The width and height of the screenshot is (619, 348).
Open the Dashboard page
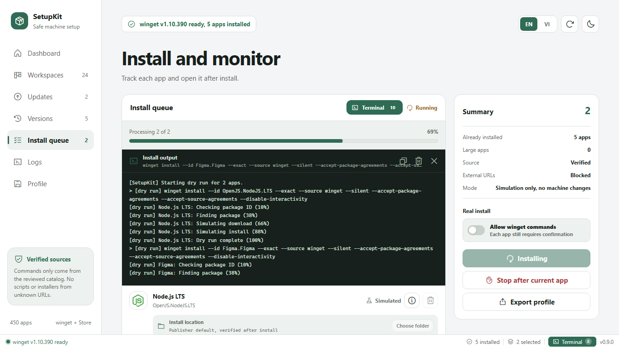coord(50,53)
